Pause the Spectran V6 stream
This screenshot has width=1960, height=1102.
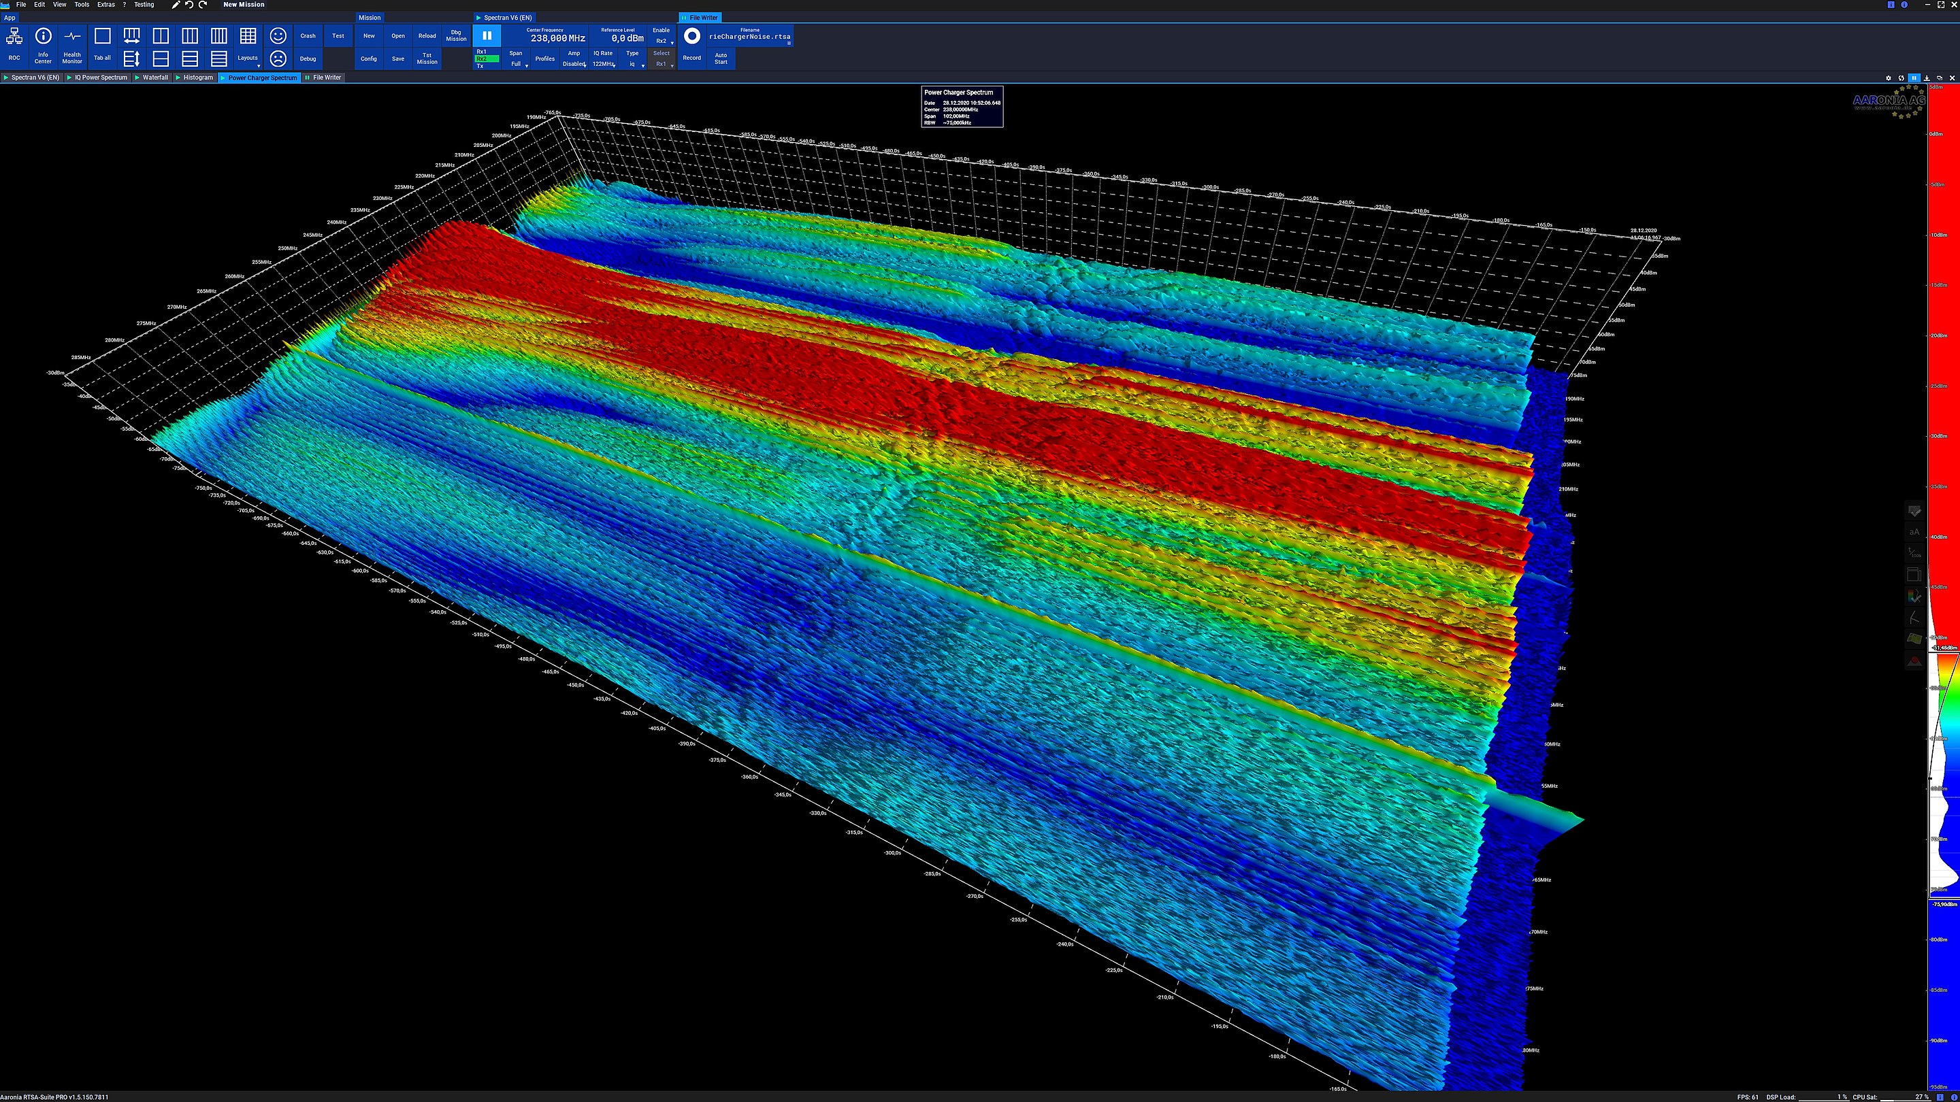pyautogui.click(x=487, y=36)
